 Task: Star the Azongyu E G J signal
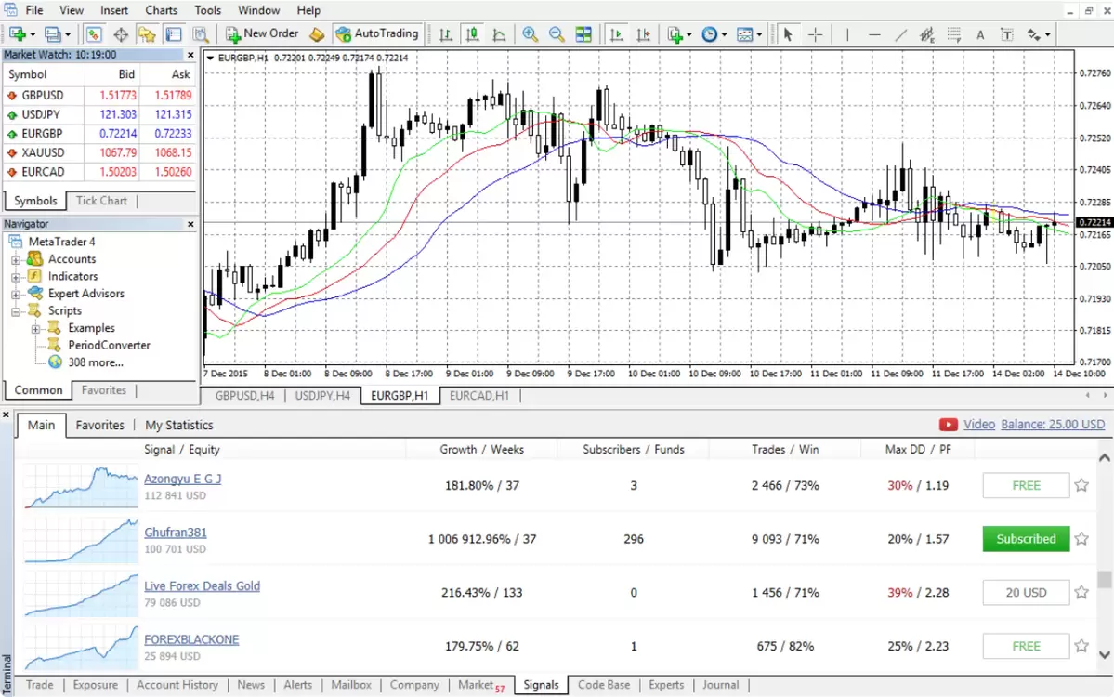(1081, 485)
